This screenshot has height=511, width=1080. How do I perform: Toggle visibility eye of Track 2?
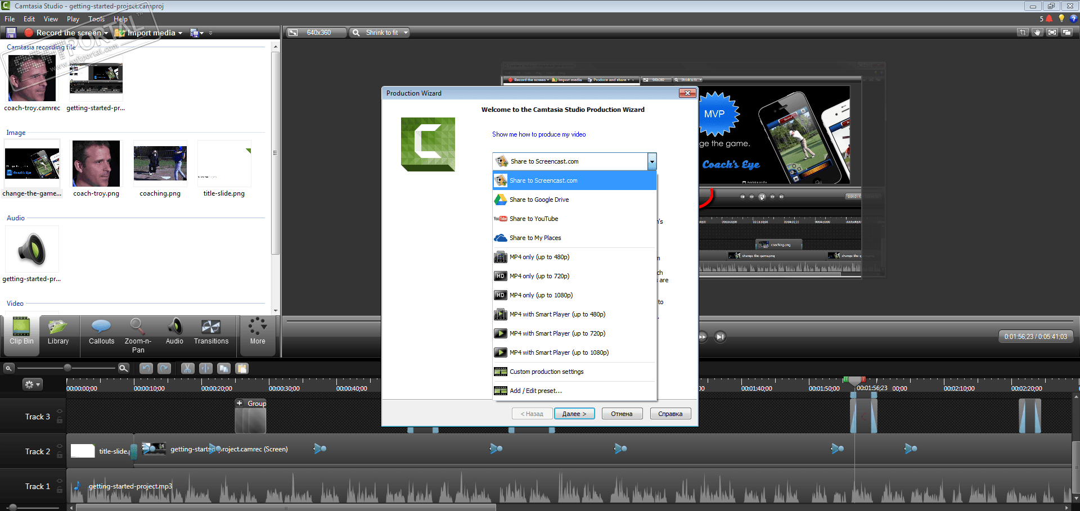tap(60, 446)
